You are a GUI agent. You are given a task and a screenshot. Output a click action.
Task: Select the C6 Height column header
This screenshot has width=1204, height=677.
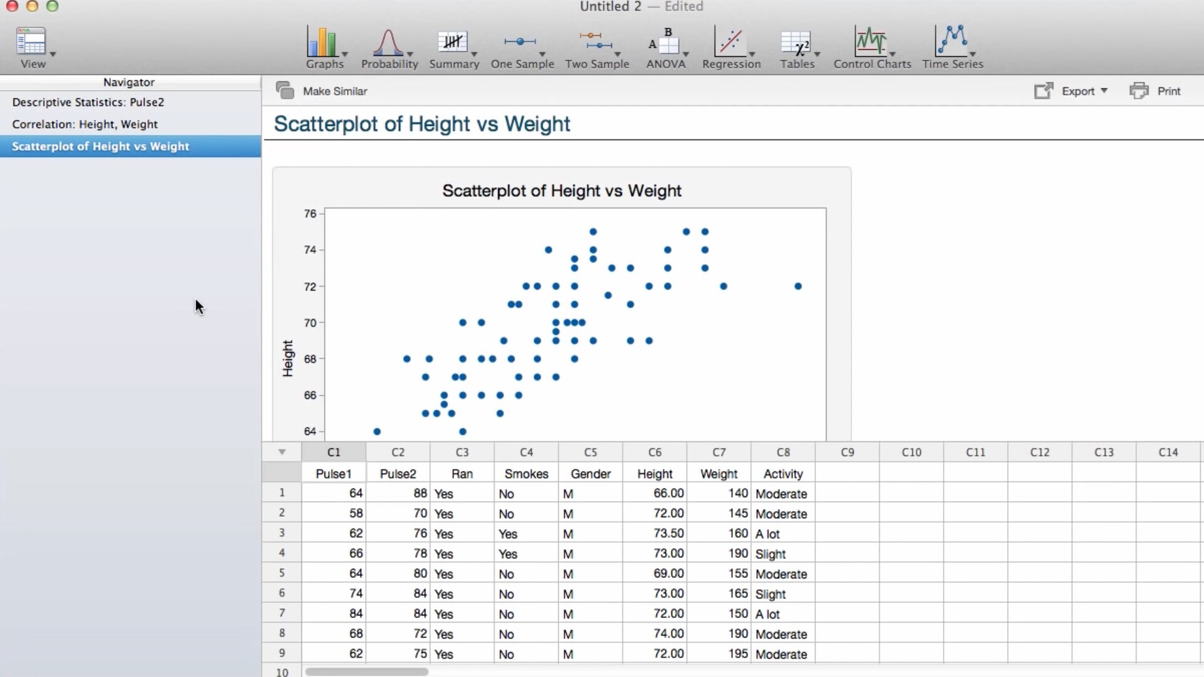coord(655,452)
